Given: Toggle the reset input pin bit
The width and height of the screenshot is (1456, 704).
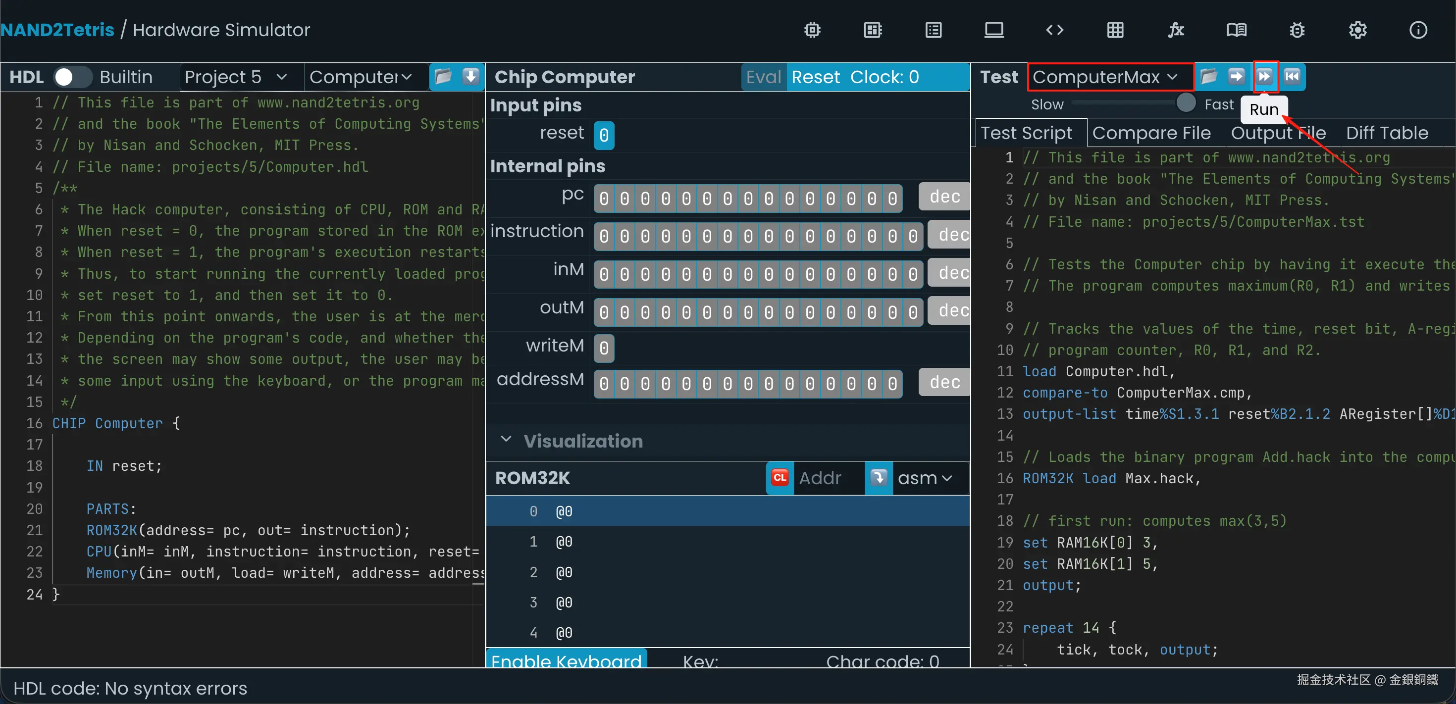Looking at the screenshot, I should [604, 135].
